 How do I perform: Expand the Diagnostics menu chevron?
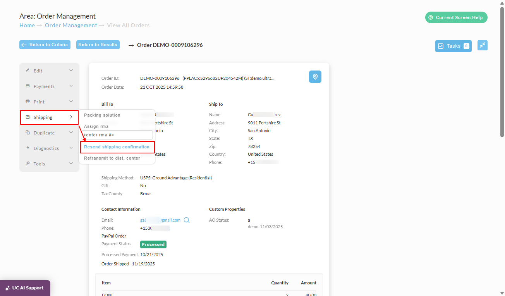[71, 148]
